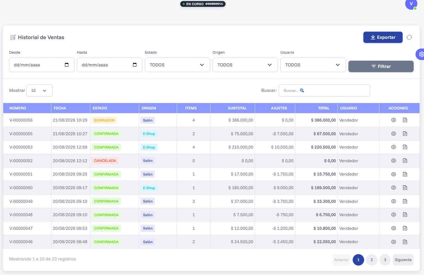The image size is (424, 275).
Task: View details of sale V-00000046
Action: [394, 242]
